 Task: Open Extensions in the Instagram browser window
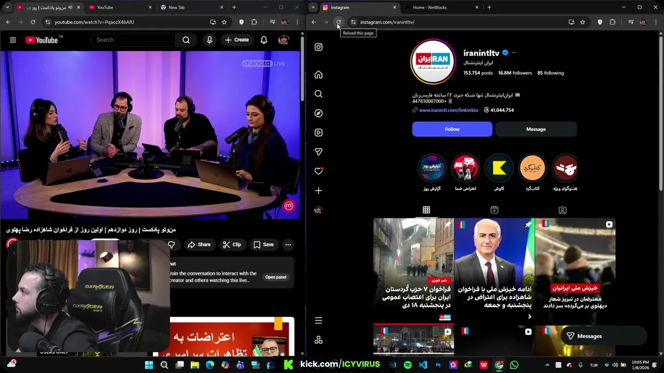(613, 22)
